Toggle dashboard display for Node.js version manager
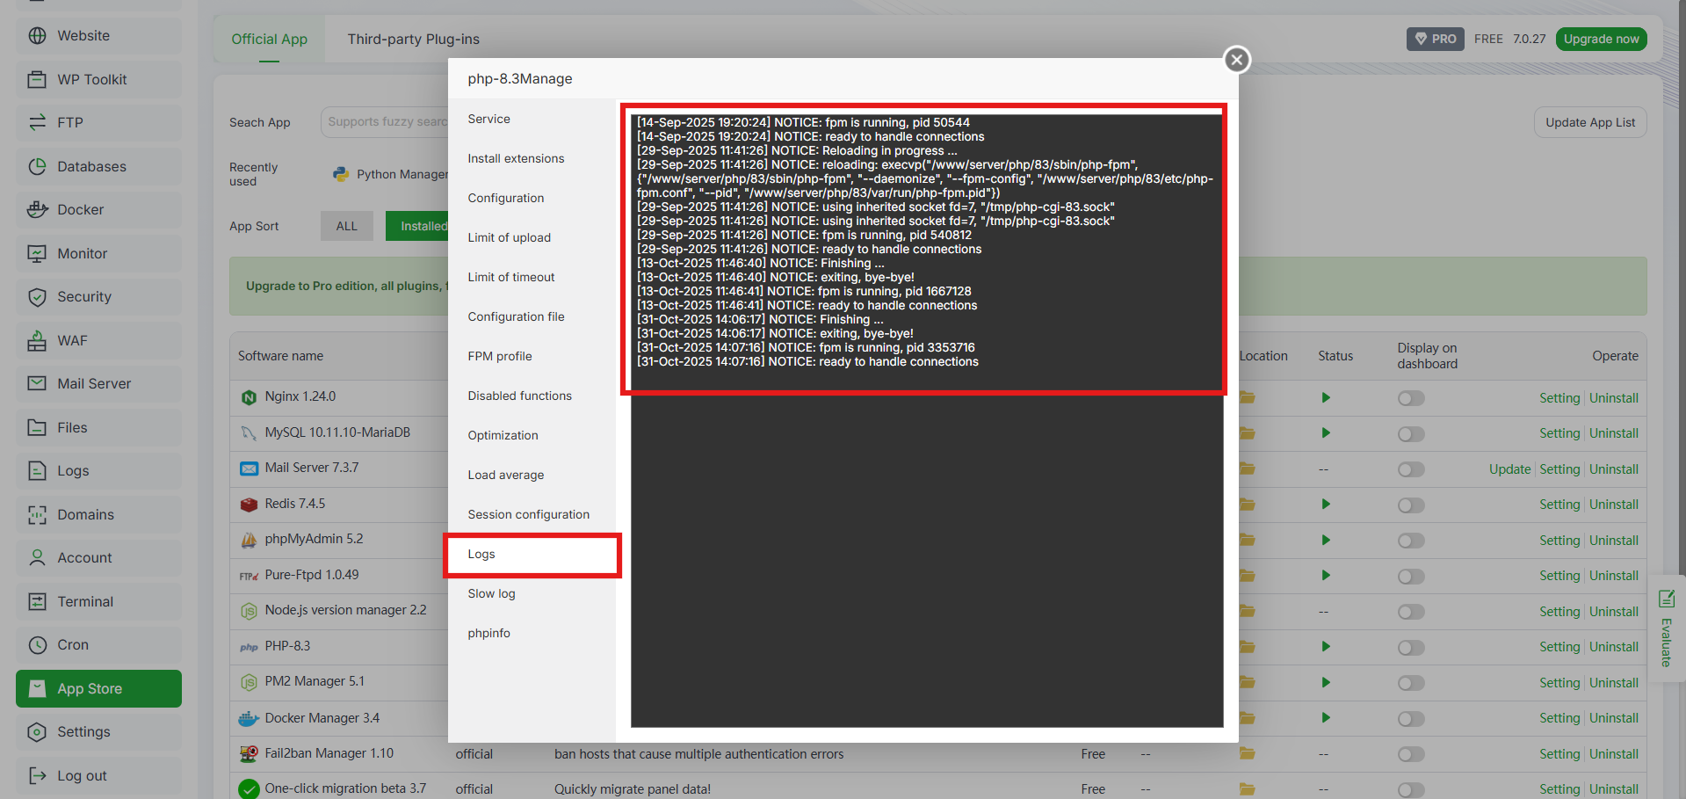Screen dimensions: 1686x799 1411,612
